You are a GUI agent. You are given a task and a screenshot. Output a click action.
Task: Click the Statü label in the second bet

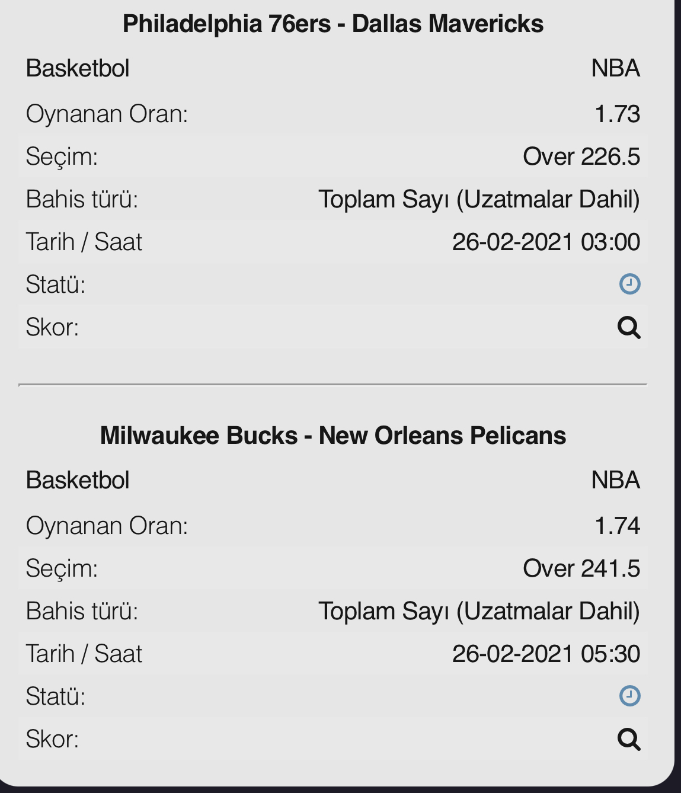pos(56,696)
